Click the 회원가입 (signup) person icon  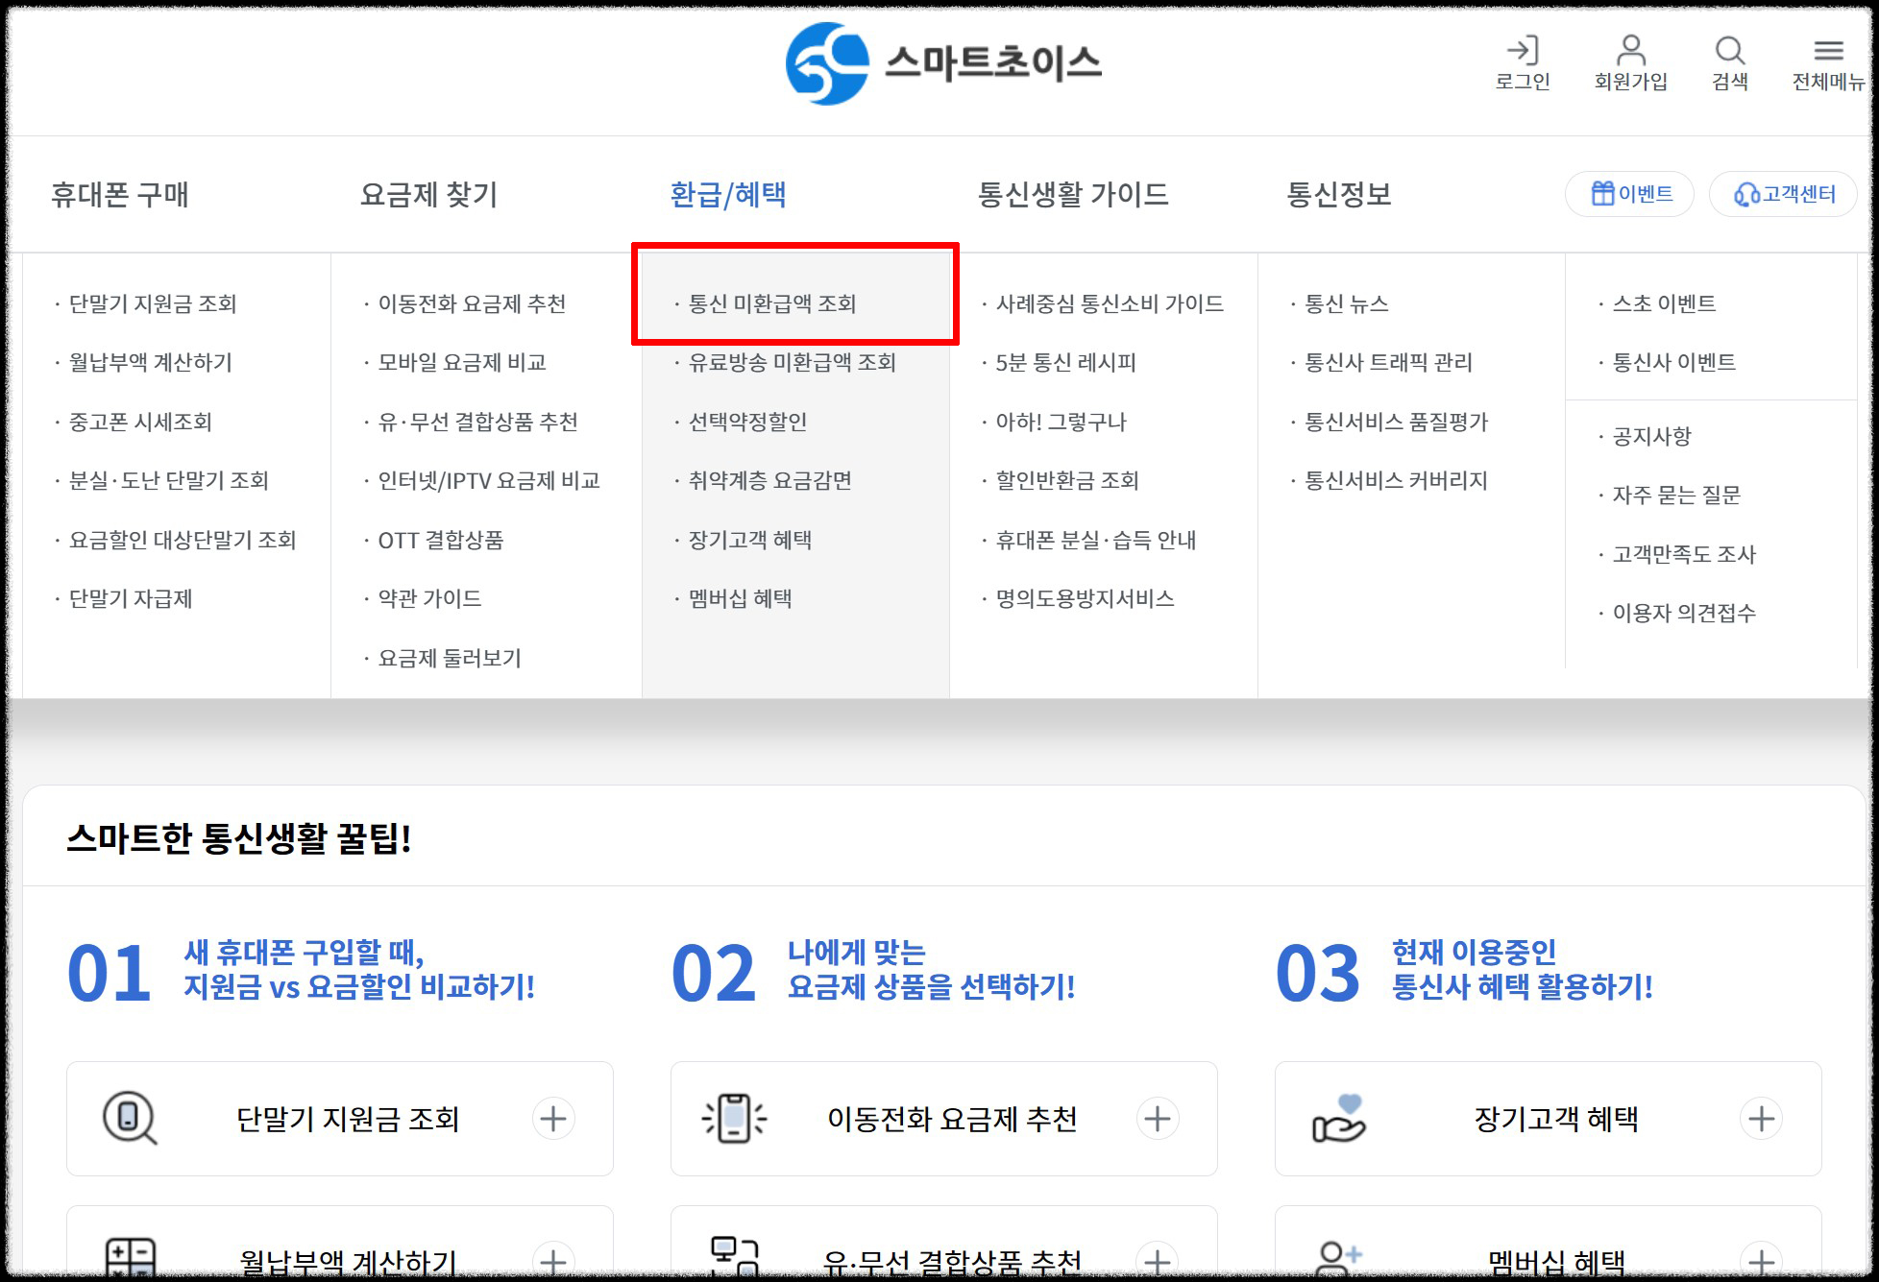tap(1630, 50)
